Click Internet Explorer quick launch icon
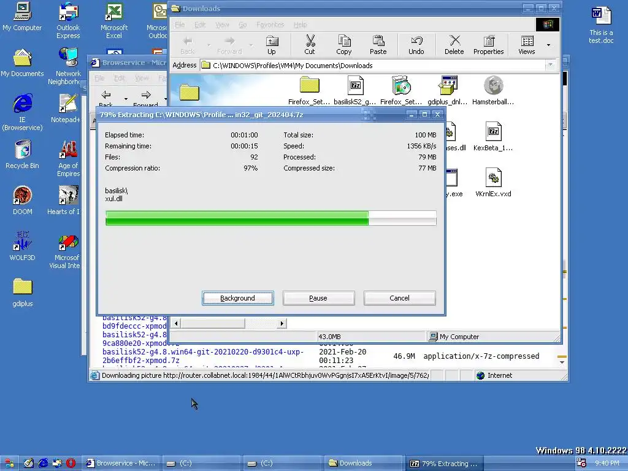This screenshot has height=471, width=628. (43, 464)
